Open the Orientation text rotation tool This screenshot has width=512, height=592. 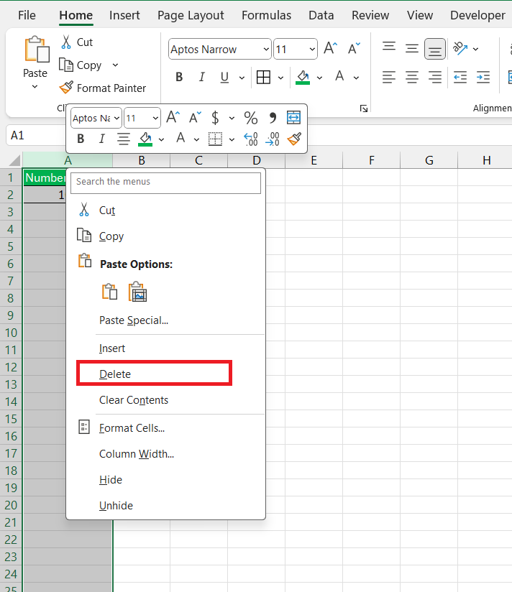(460, 49)
